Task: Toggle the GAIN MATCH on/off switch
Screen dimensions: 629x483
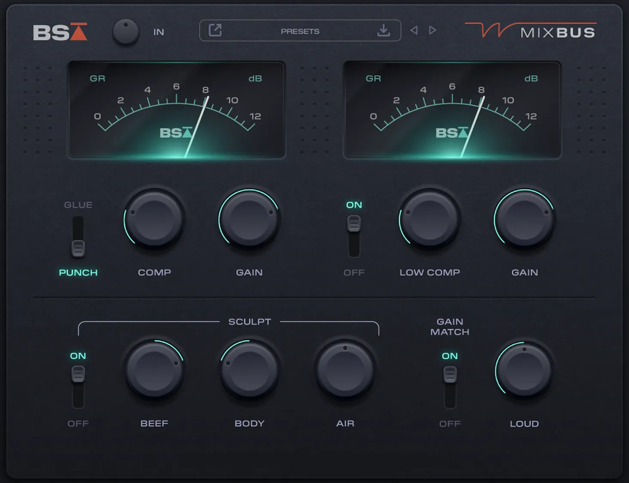Action: pos(450,387)
